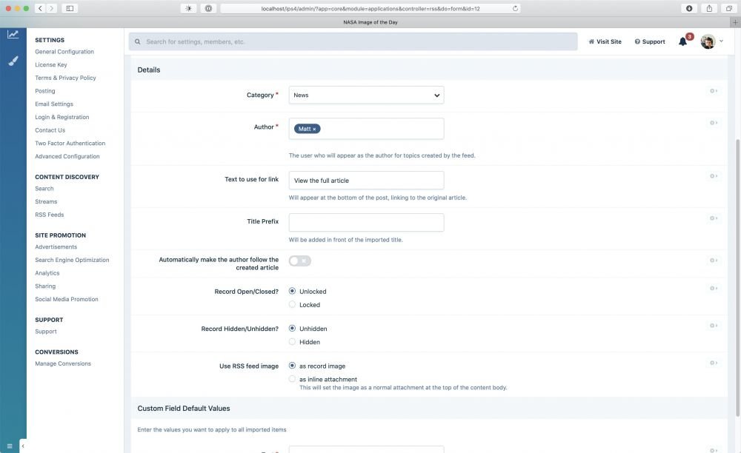Expand the user avatar account menu
This screenshot has height=453, width=741.
click(711, 41)
